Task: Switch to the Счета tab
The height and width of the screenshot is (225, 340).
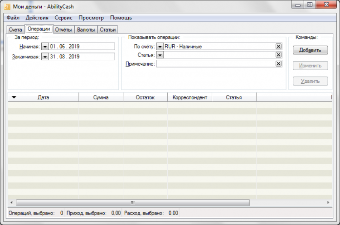Action: 15,29
